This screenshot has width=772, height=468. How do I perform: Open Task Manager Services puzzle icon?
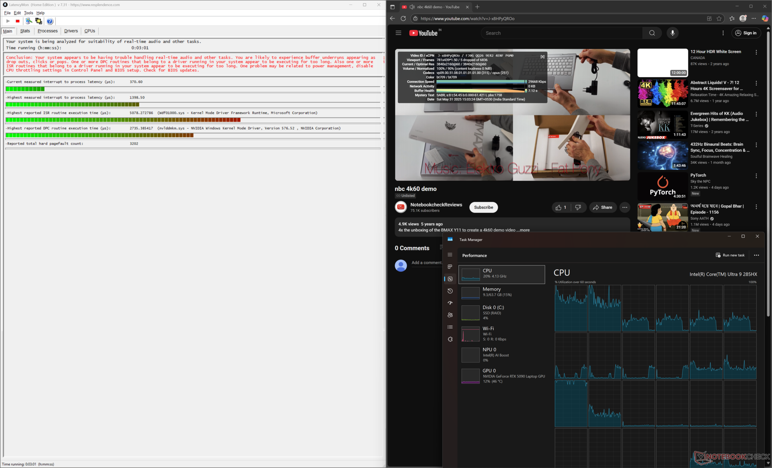[x=450, y=339]
